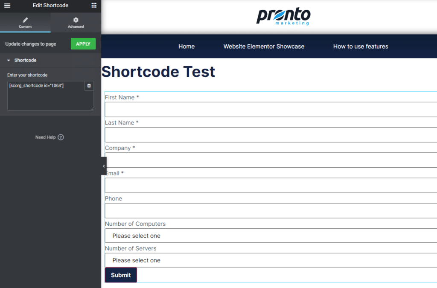Submit the form
The image size is (437, 288).
pyautogui.click(x=121, y=275)
